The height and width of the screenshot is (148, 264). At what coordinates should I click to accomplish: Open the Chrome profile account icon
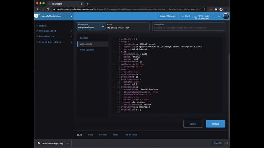tap(221, 9)
